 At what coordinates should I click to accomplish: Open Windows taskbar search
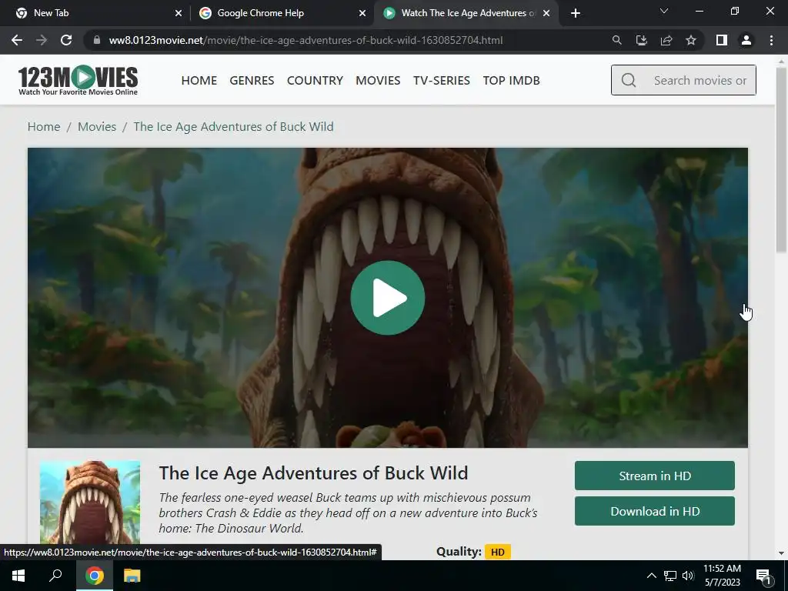[x=55, y=576]
